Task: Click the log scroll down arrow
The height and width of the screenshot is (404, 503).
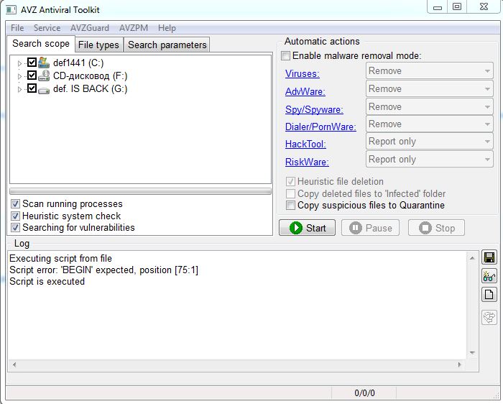Action: click(x=472, y=353)
